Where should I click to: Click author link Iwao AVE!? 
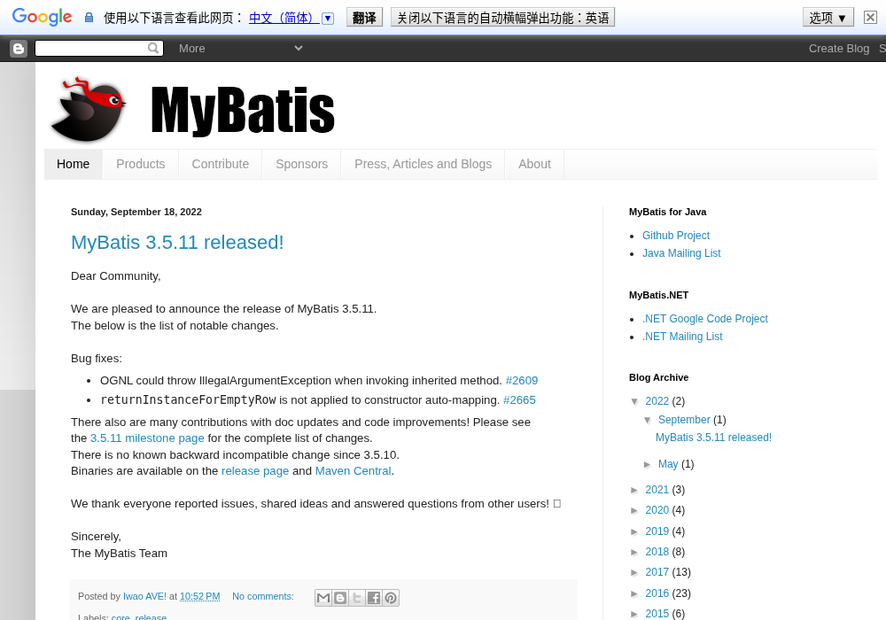[x=144, y=596]
